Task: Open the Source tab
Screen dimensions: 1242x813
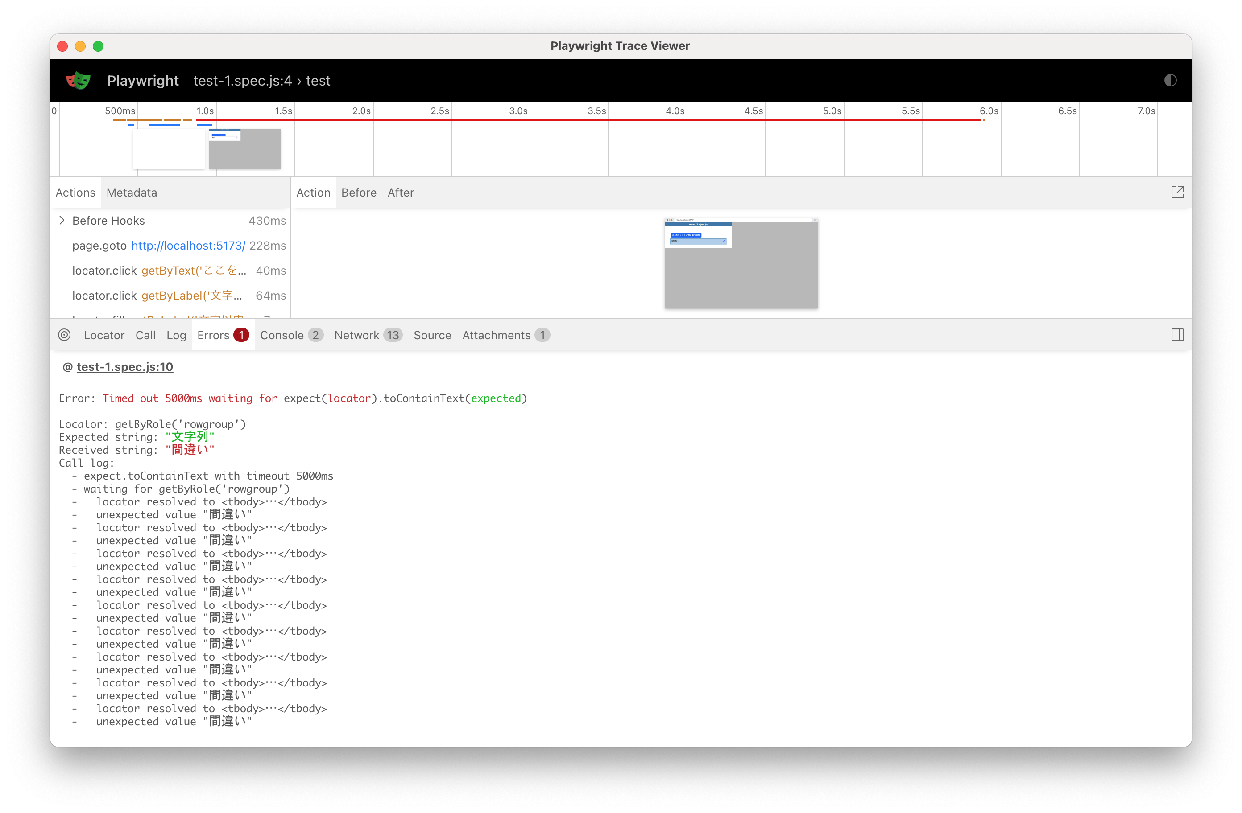Action: coord(432,335)
